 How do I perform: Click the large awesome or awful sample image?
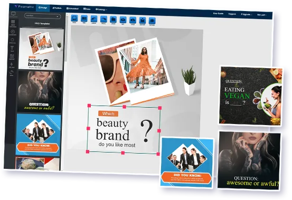tap(249, 160)
